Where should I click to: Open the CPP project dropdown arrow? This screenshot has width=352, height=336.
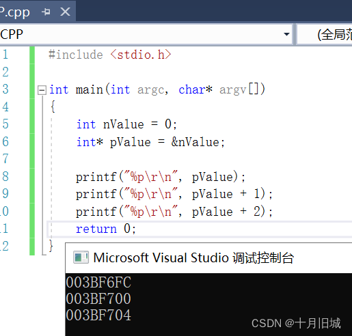tap(286, 34)
